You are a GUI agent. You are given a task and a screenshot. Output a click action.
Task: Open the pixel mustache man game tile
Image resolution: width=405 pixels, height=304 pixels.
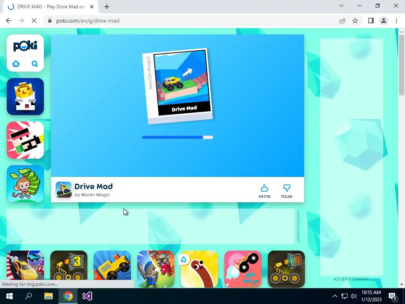(25, 140)
